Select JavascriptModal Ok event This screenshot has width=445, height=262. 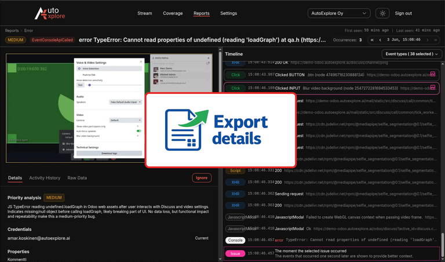click(331, 228)
